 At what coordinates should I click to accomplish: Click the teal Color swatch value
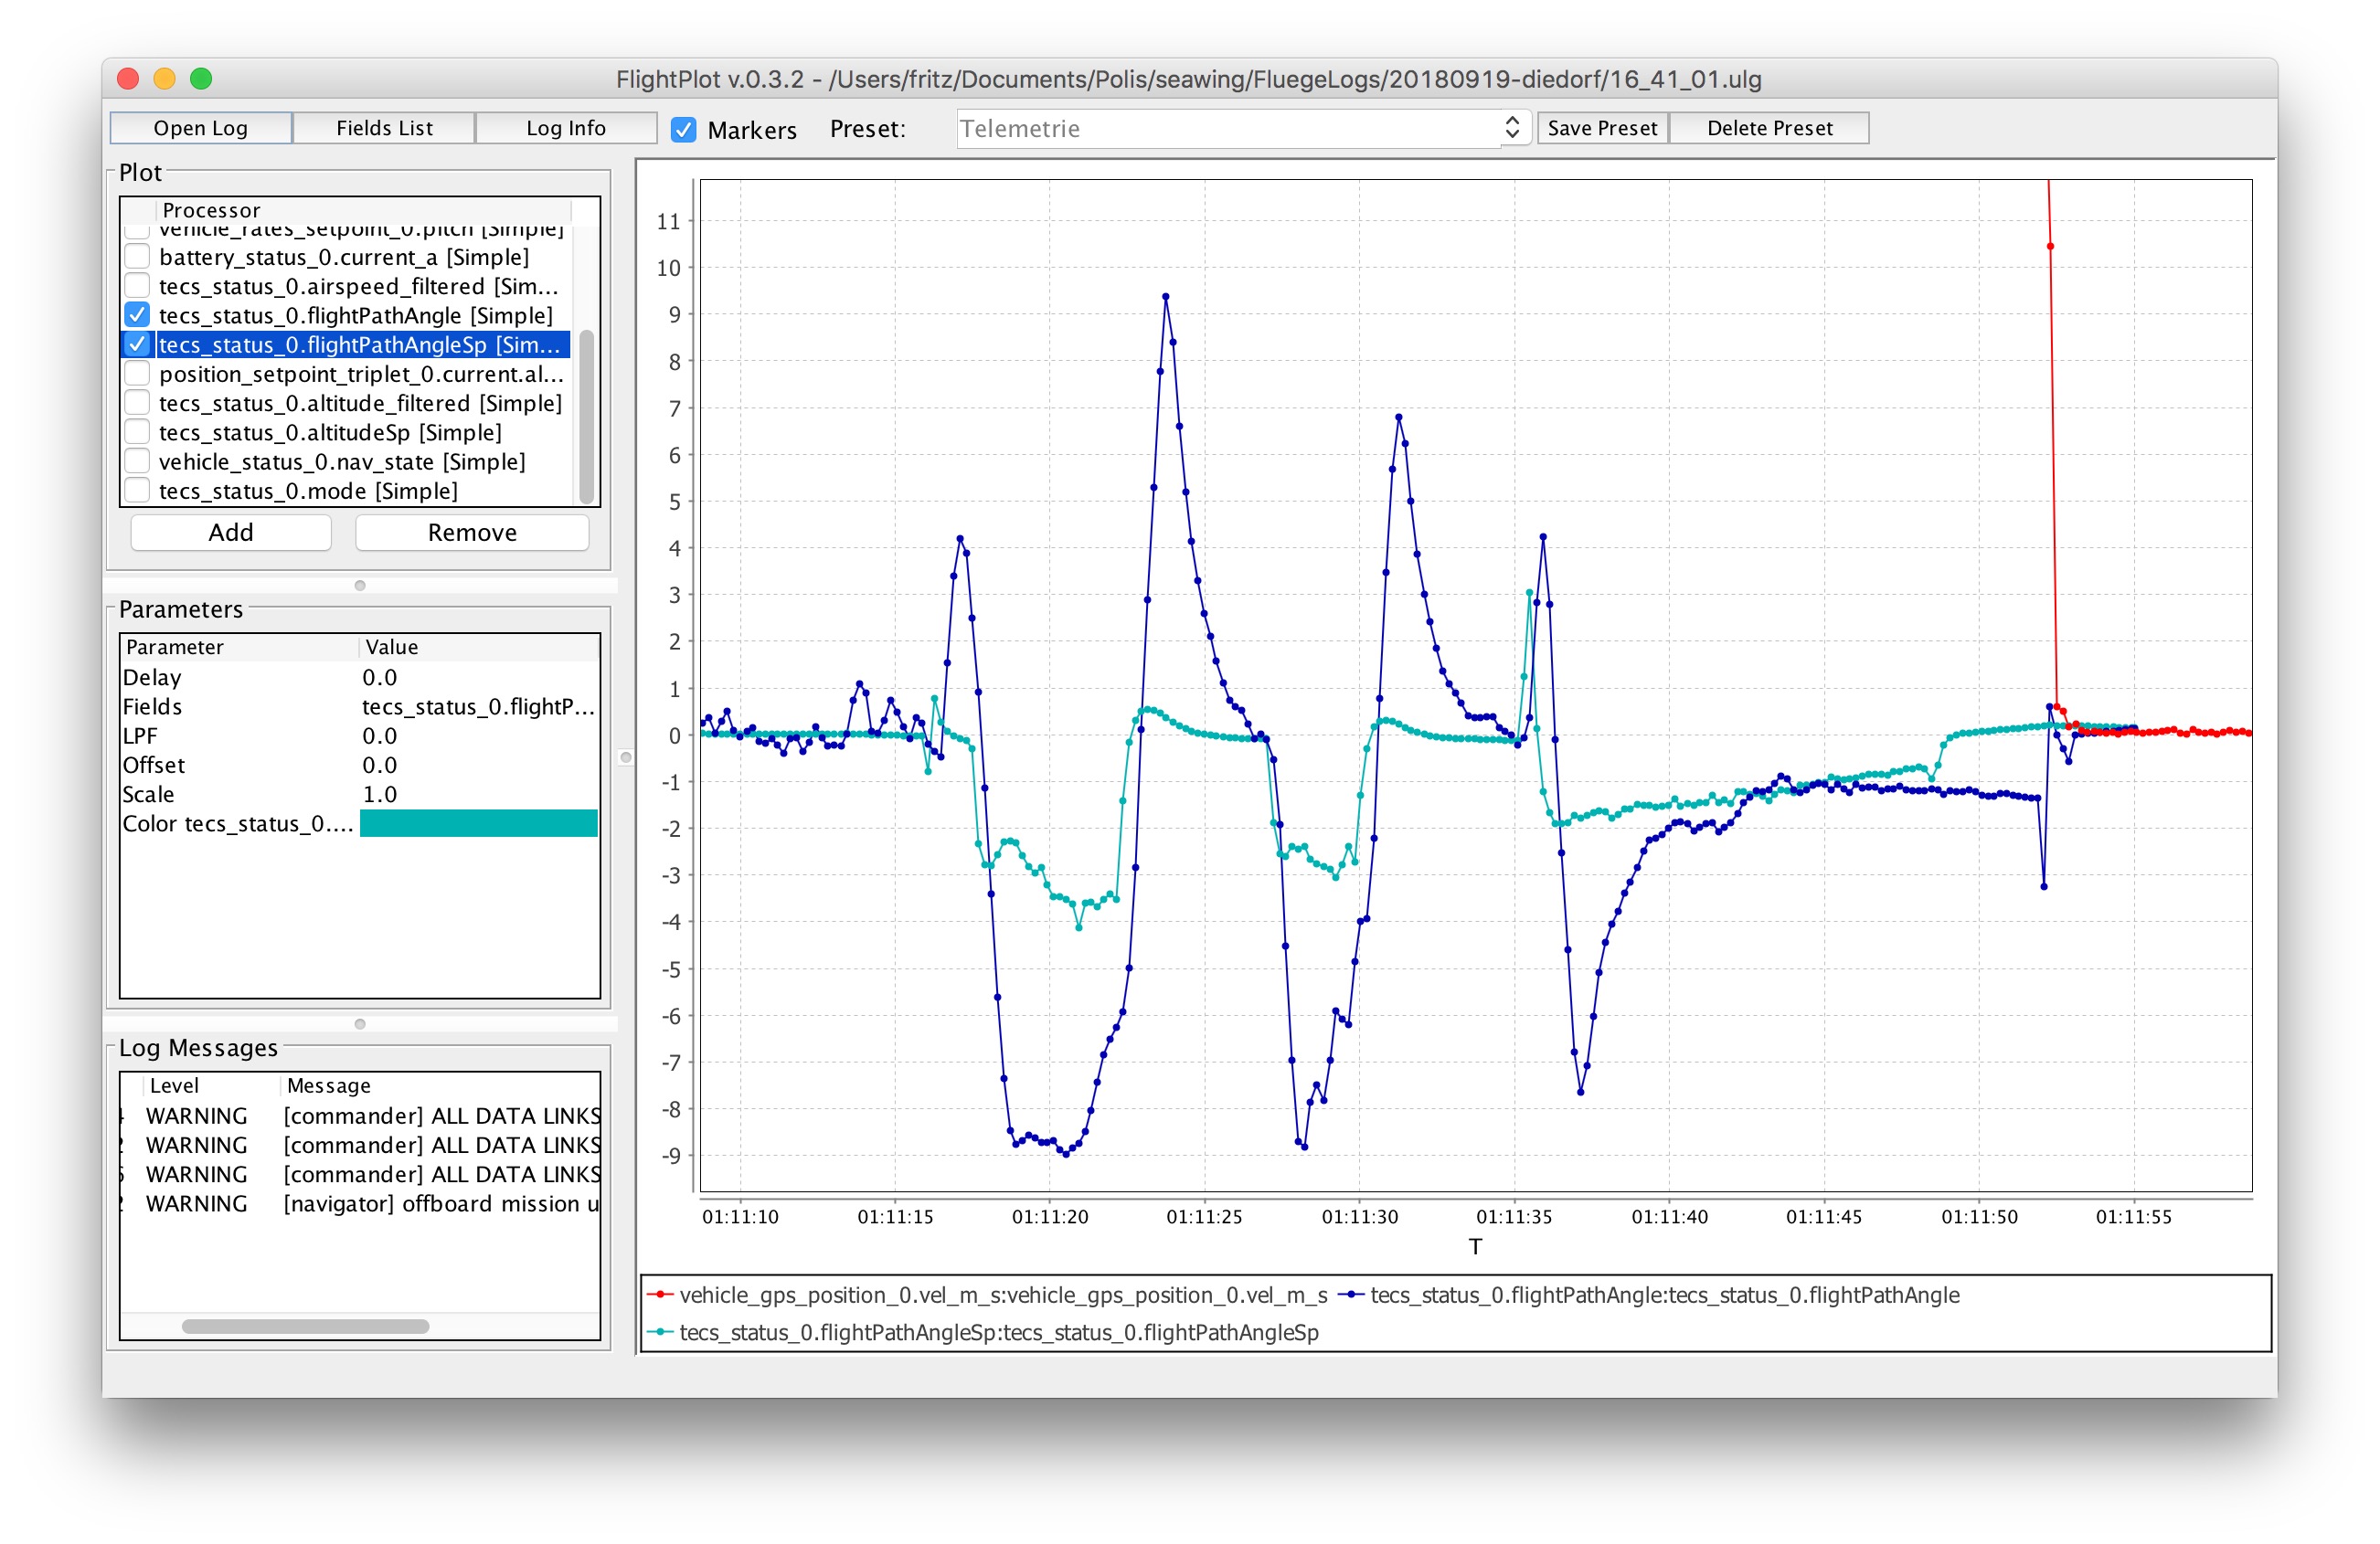coord(479,823)
